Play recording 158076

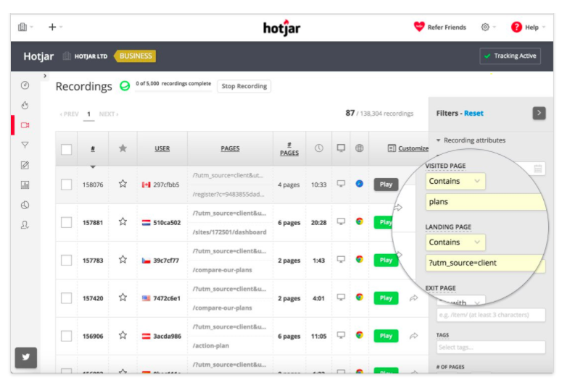386,185
